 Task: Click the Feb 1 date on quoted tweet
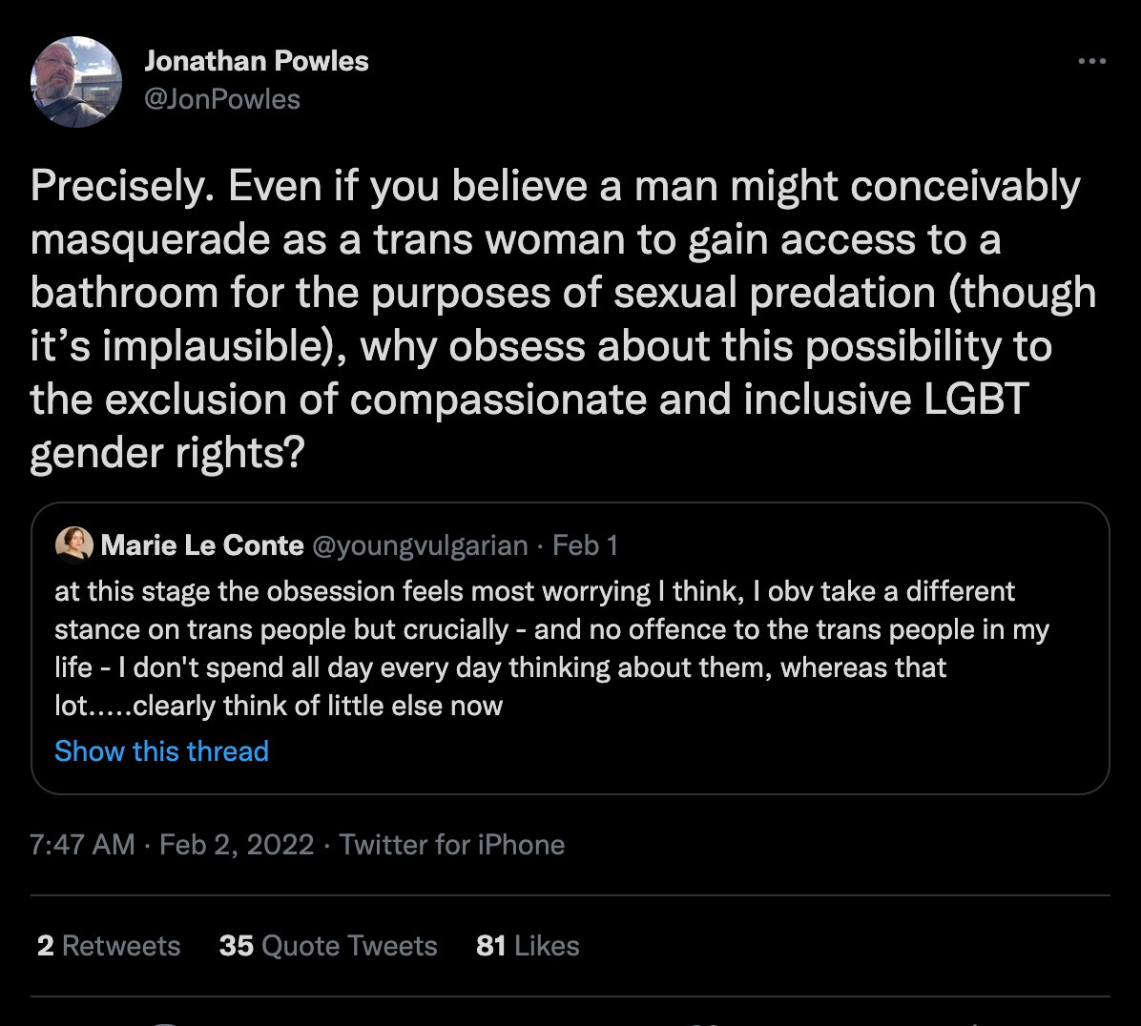[585, 544]
